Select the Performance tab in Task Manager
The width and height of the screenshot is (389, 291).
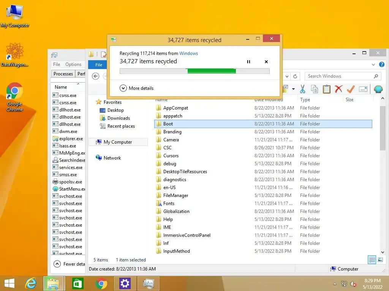coord(81,74)
